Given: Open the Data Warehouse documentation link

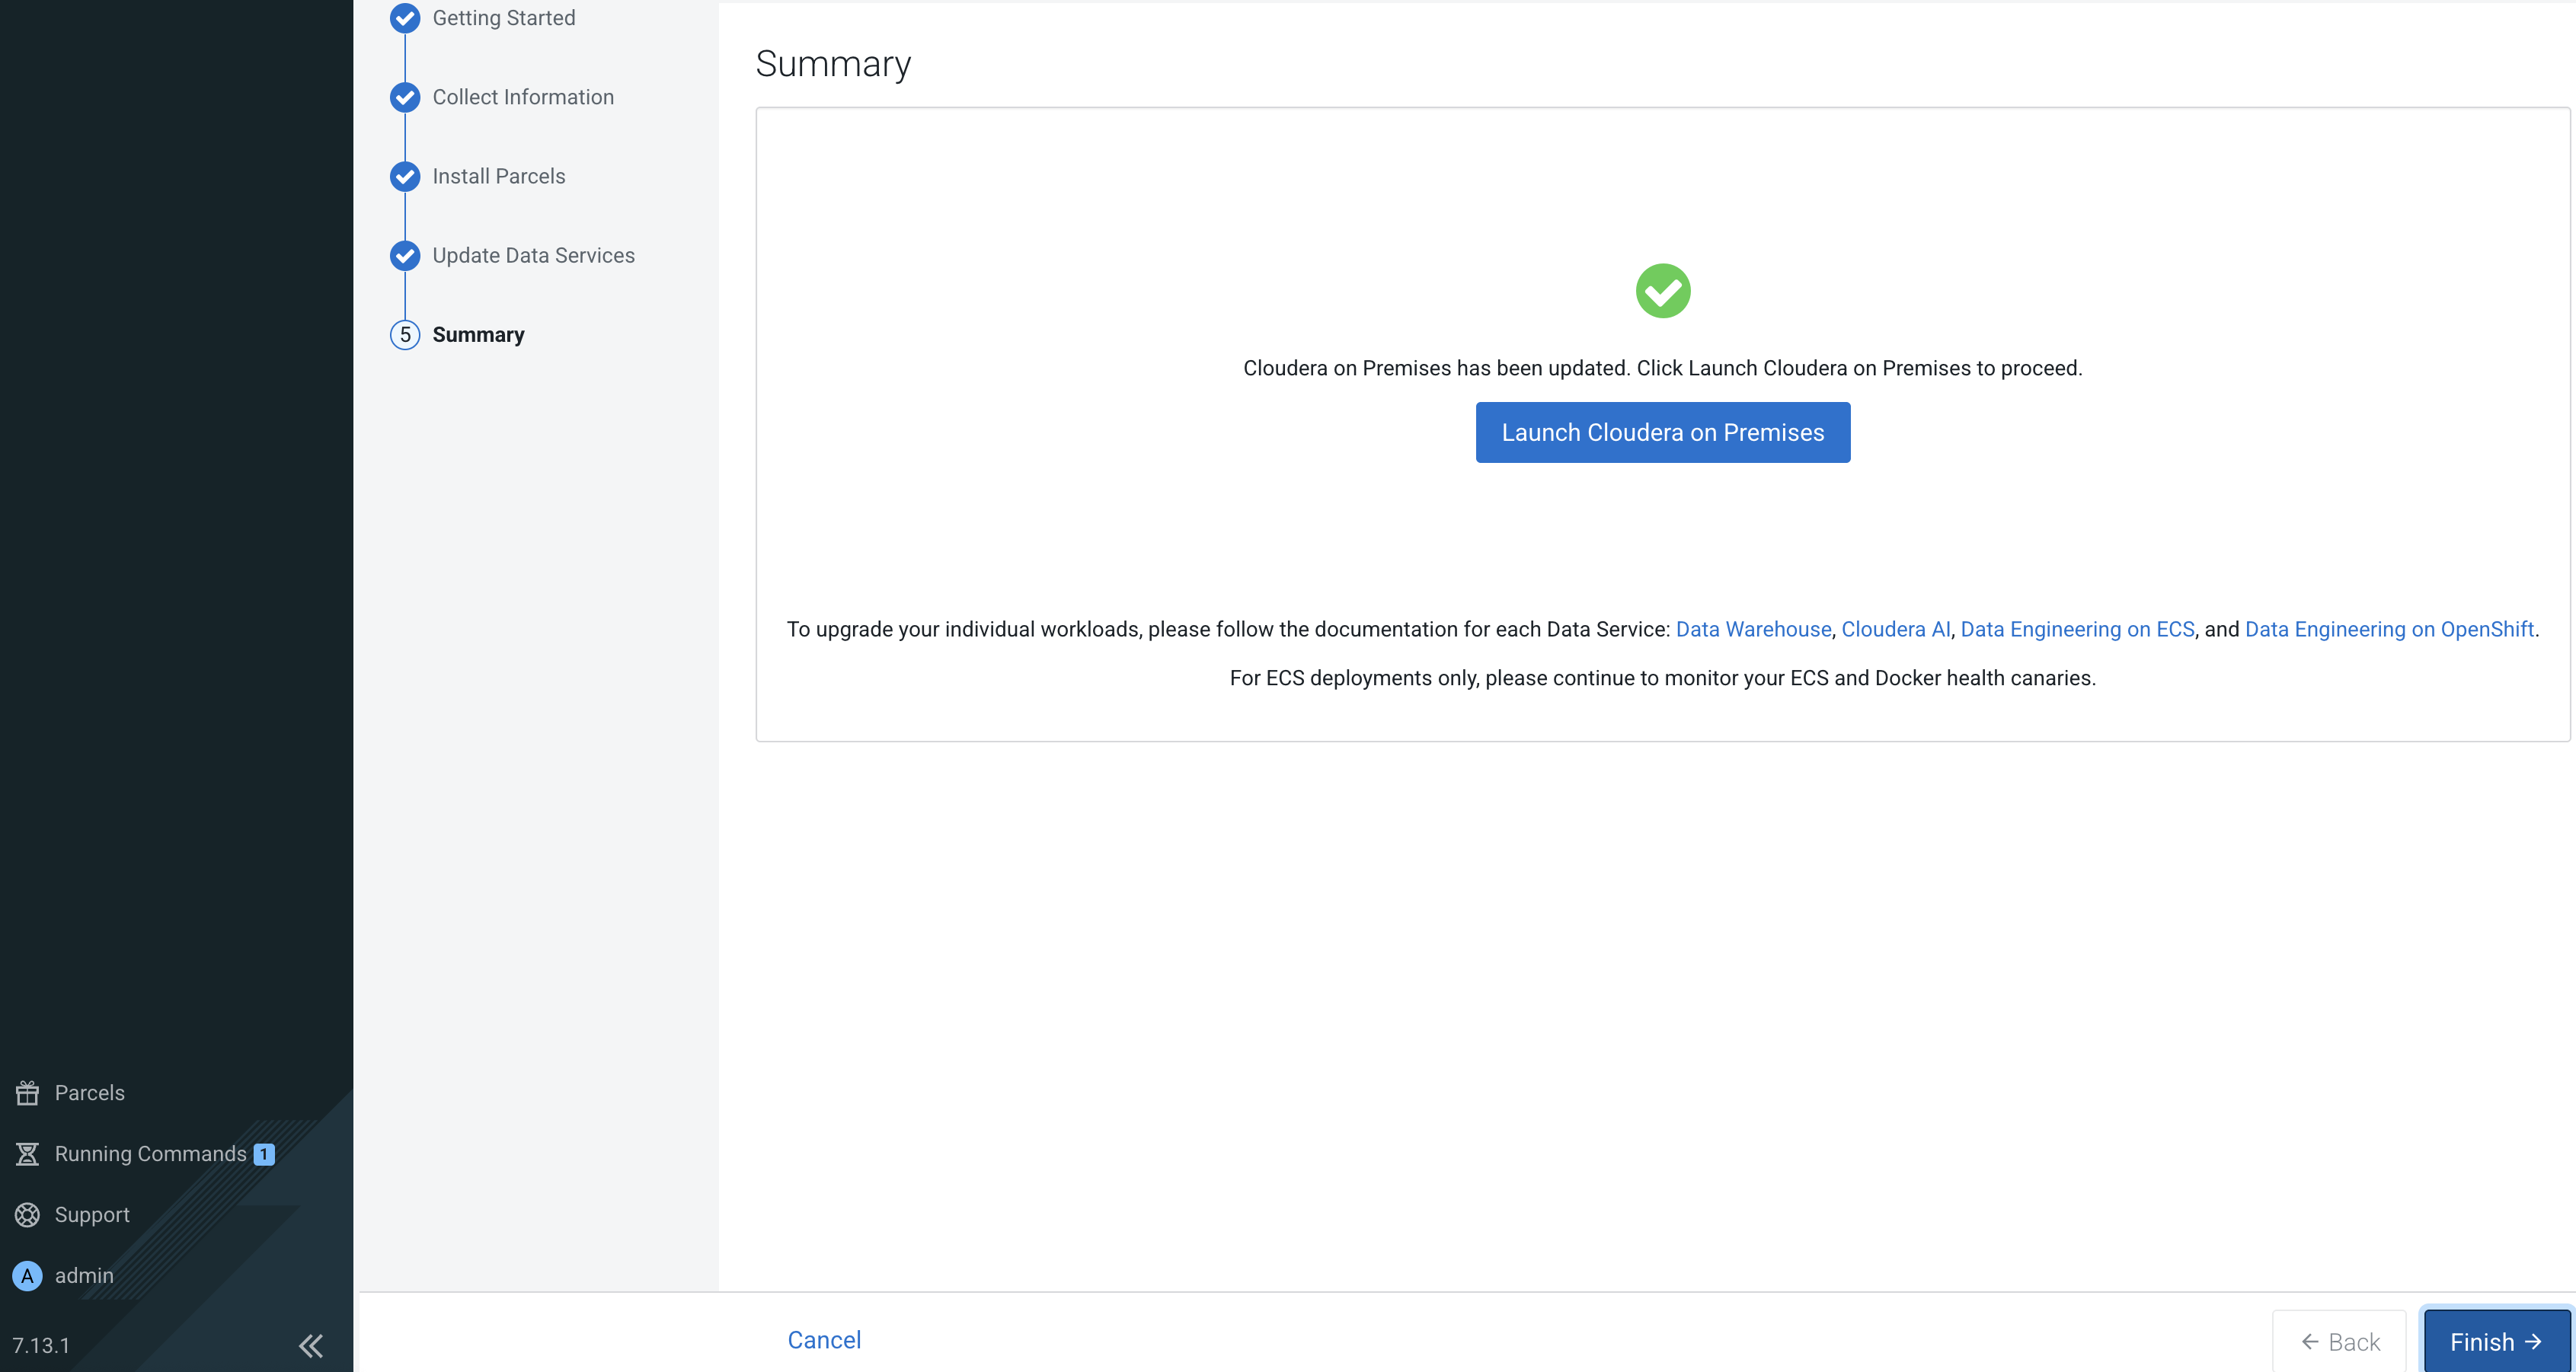Looking at the screenshot, I should [1752, 630].
